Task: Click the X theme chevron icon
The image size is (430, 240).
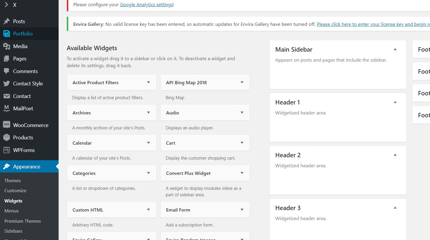Action: 6,5
